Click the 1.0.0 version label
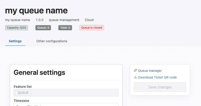 click(39, 20)
